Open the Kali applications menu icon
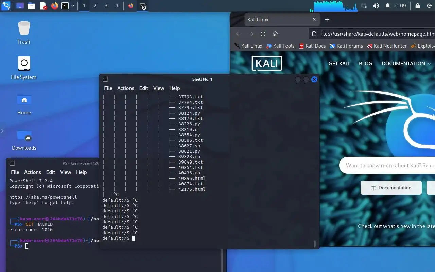This screenshot has height=272, width=435. (6, 6)
